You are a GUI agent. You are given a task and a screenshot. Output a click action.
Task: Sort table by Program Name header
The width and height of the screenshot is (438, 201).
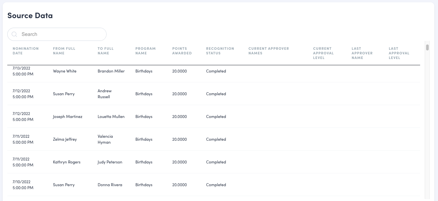145,51
